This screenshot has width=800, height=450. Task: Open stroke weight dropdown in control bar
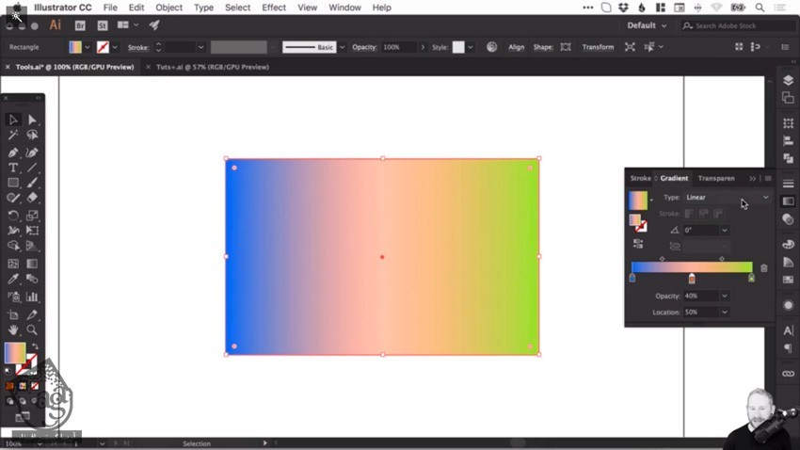tap(201, 47)
